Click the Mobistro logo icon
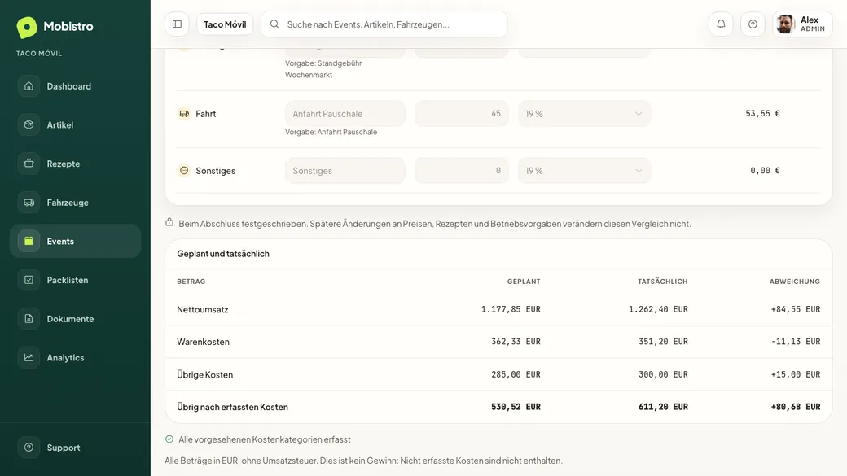This screenshot has height=476, width=847. click(27, 27)
